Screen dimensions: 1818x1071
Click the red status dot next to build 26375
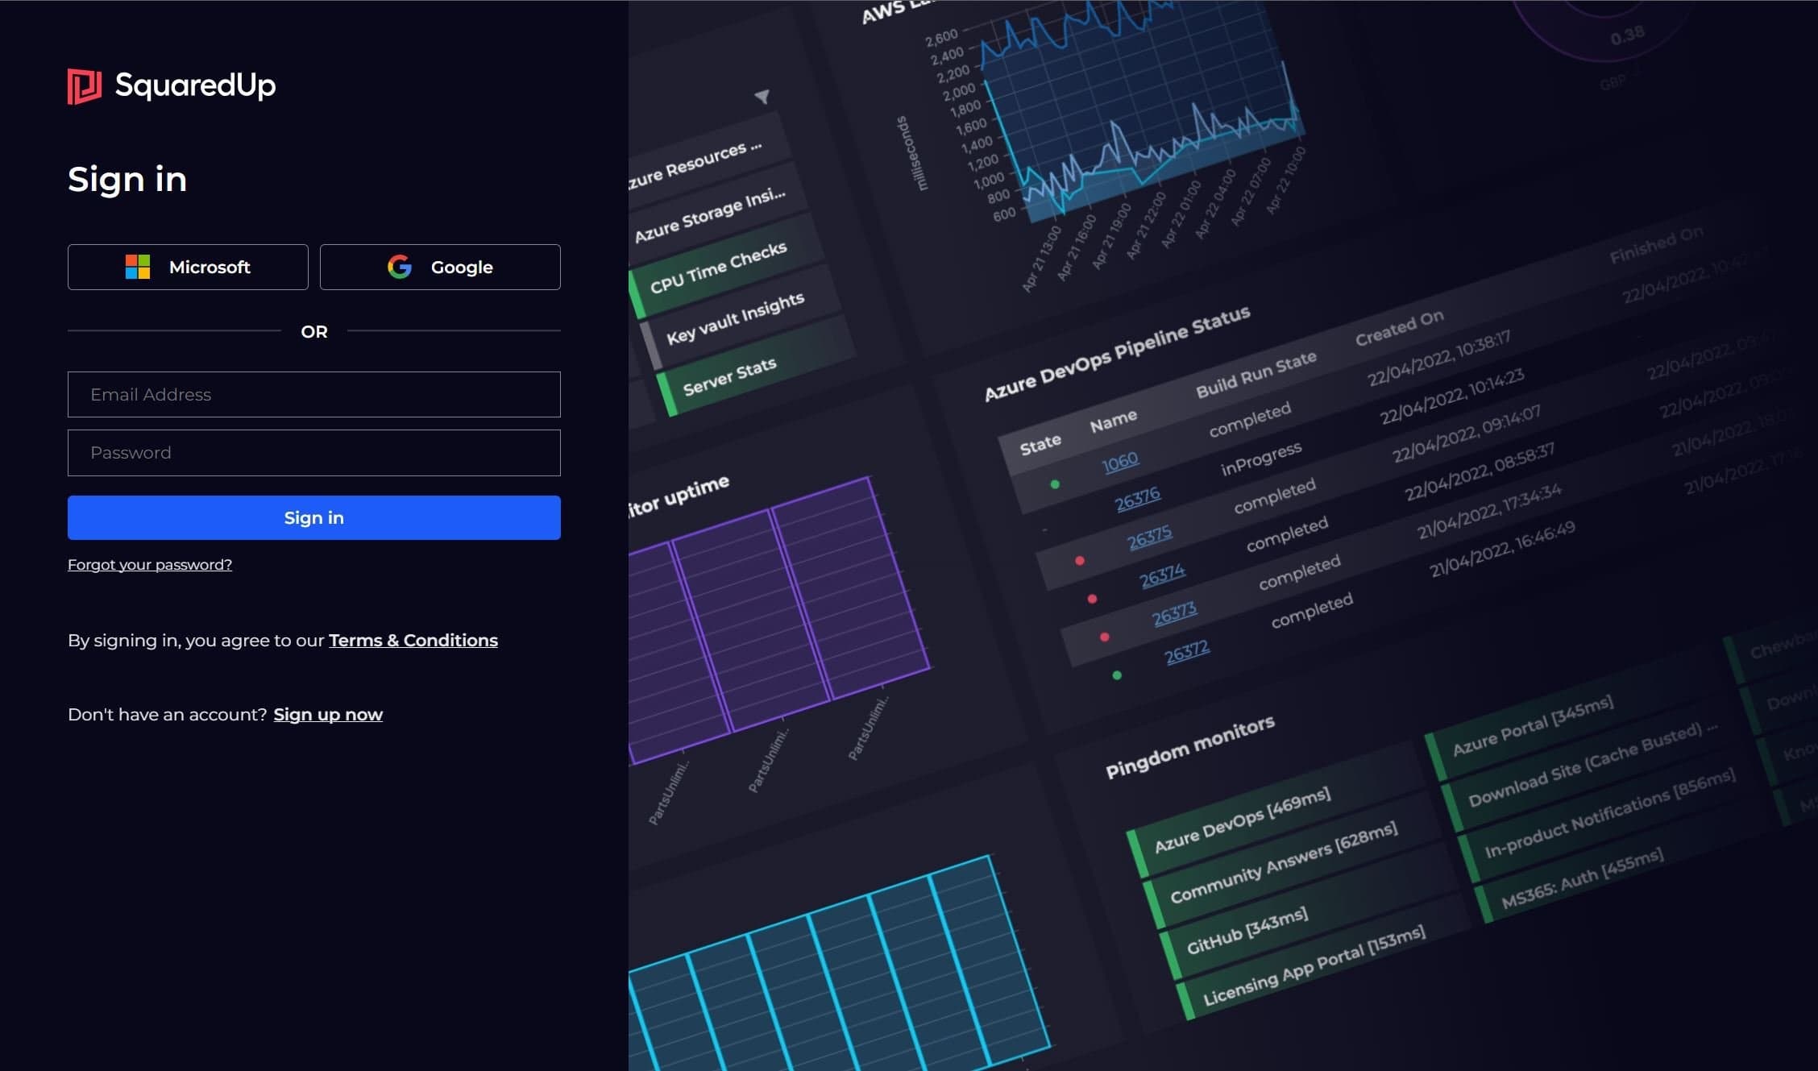tap(1080, 562)
